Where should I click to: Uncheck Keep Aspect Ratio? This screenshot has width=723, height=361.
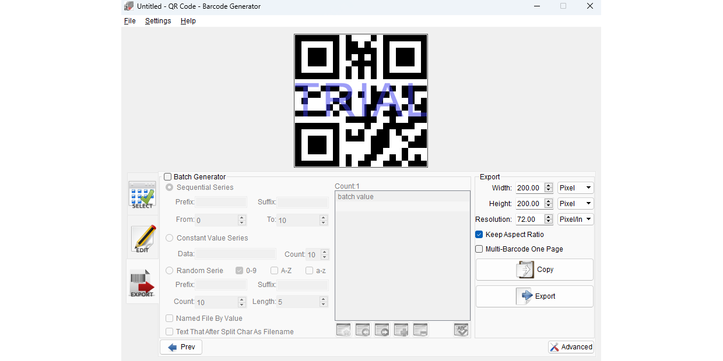pyautogui.click(x=479, y=234)
